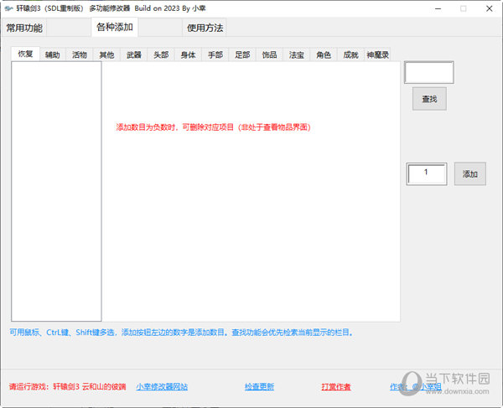
Task: Select the 身体 equipment tab
Action: tap(188, 54)
